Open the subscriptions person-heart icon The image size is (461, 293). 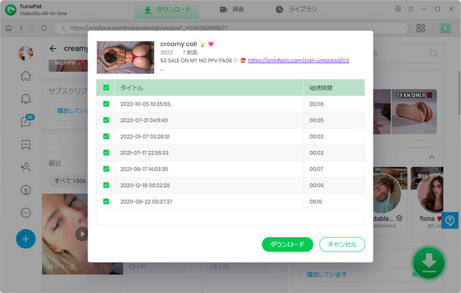[x=26, y=167]
